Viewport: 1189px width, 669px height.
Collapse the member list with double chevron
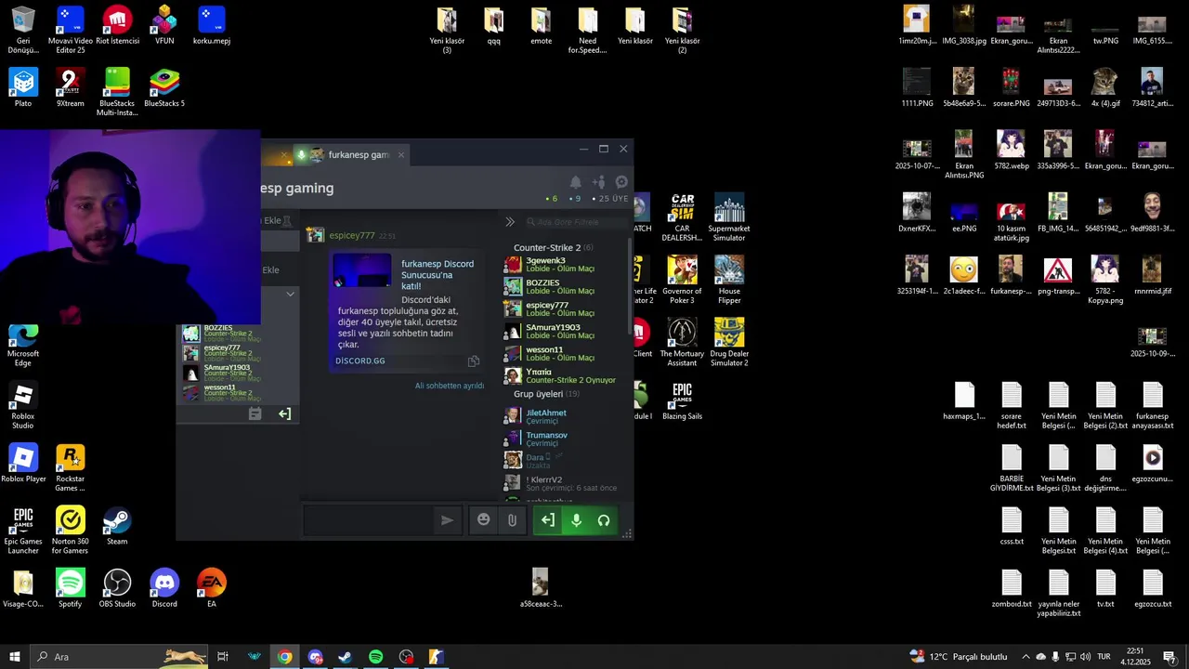[510, 222]
